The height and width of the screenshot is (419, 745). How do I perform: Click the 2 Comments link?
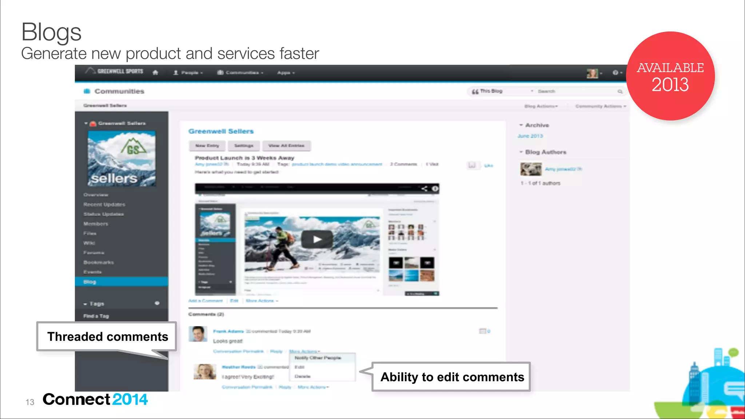tap(403, 164)
